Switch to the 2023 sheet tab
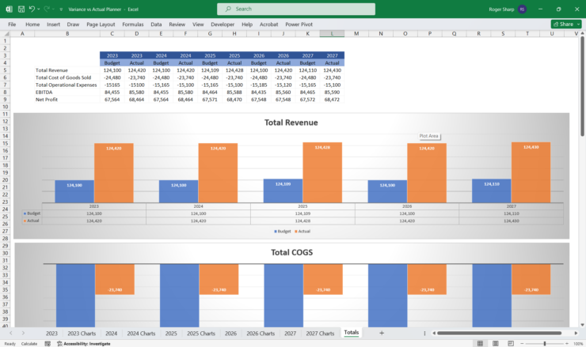Image resolution: width=586 pixels, height=347 pixels. (x=51, y=334)
